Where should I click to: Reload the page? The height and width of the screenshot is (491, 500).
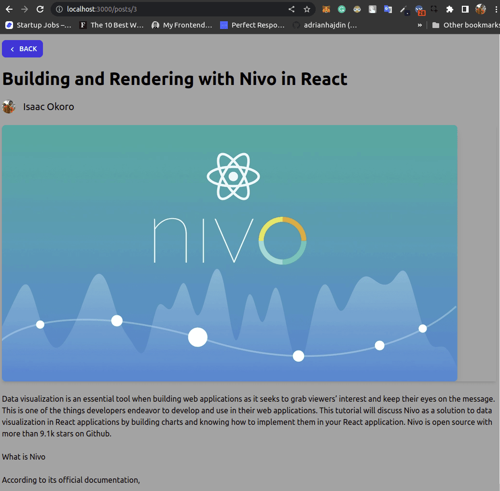(41, 9)
